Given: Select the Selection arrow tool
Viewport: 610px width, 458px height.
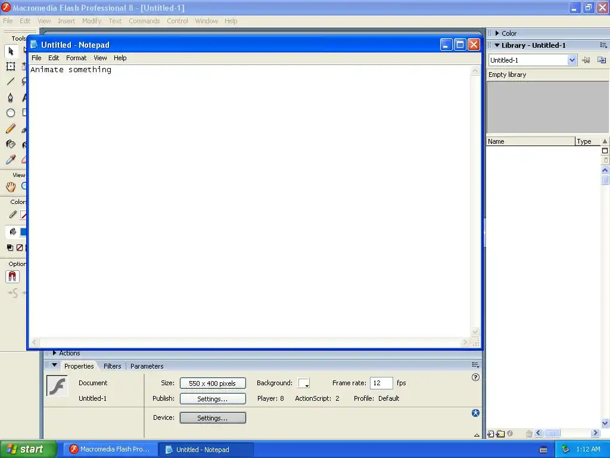Looking at the screenshot, I should [11, 51].
